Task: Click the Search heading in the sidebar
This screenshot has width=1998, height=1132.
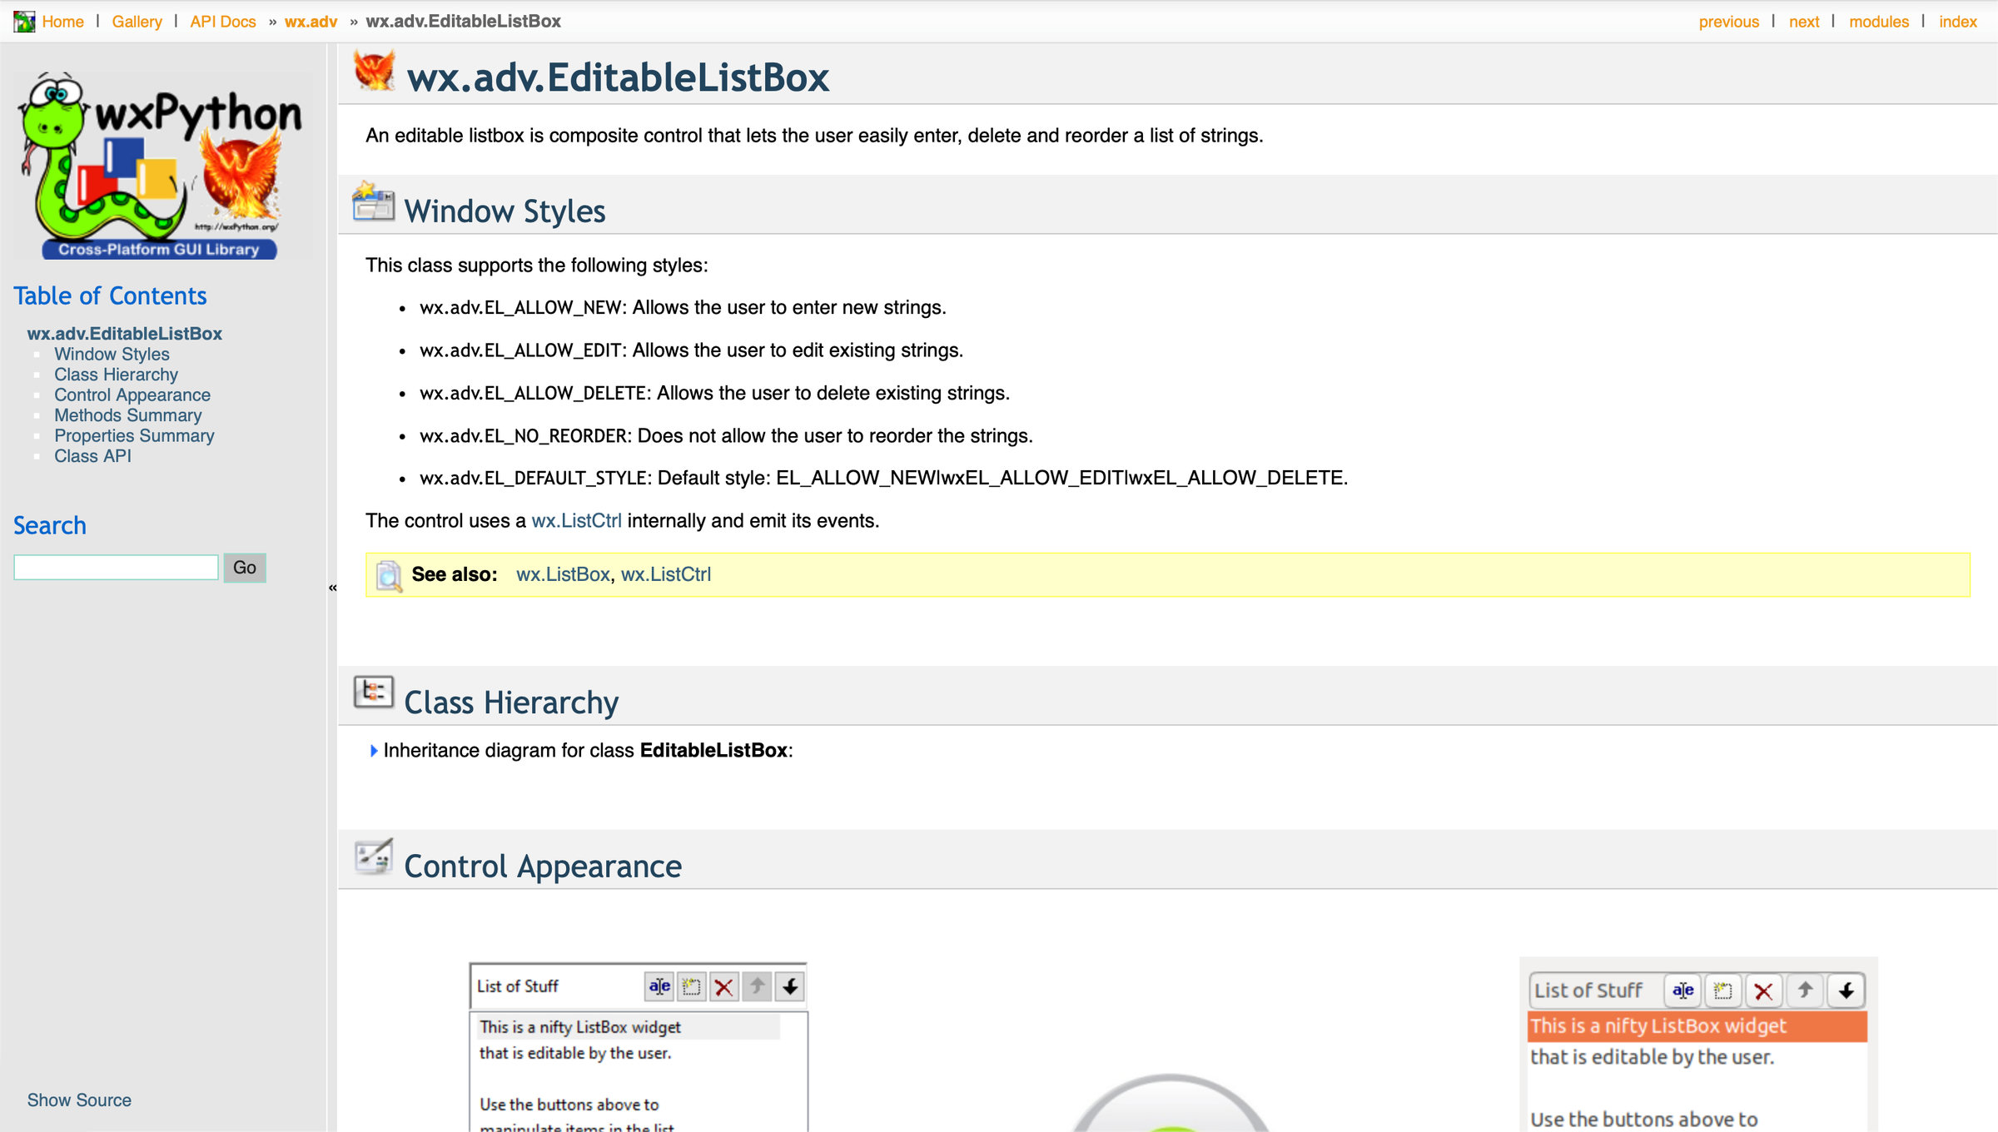Action: click(50, 525)
